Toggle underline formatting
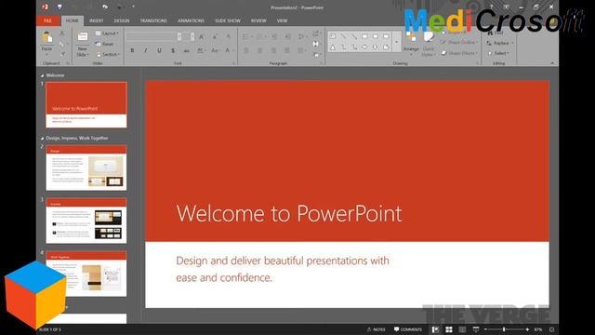 159,50
